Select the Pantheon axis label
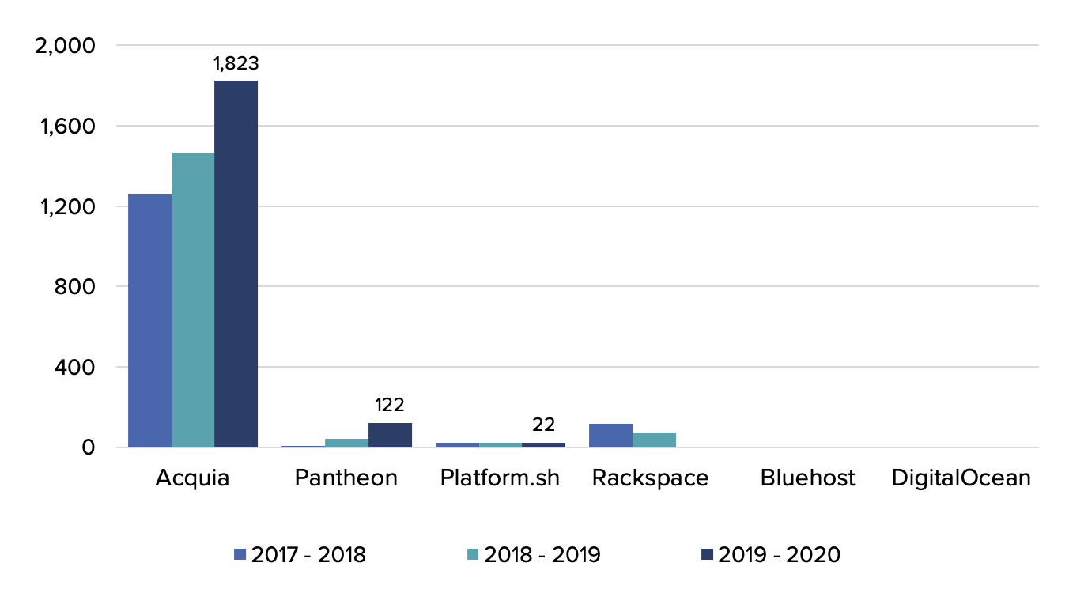This screenshot has height=593, width=1069. [346, 478]
